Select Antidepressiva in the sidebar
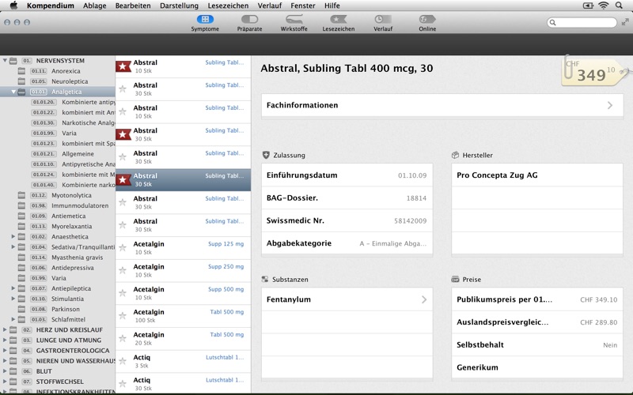 pyautogui.click(x=72, y=268)
